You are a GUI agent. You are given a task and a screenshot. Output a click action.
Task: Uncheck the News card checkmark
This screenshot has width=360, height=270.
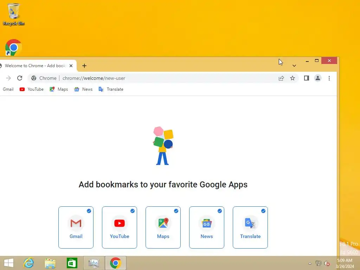click(220, 211)
